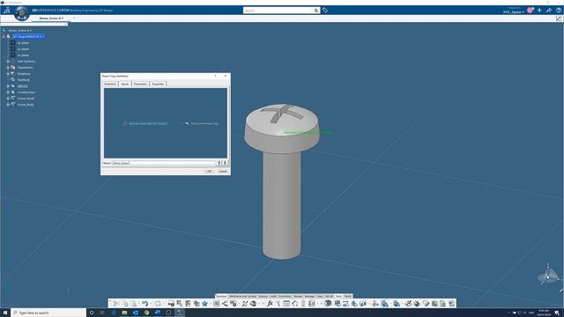Open the 3DEXPERIENCE compass
Screen dimensions: 564x317
(x=21, y=13)
